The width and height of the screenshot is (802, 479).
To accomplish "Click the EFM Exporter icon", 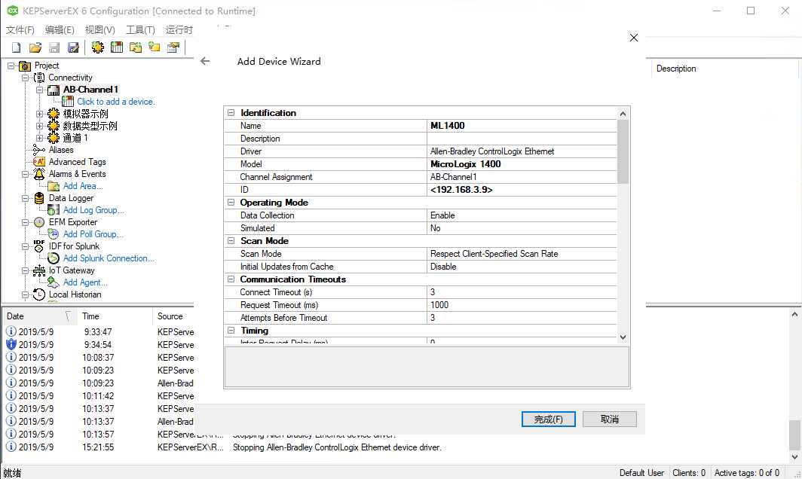I will coord(39,222).
